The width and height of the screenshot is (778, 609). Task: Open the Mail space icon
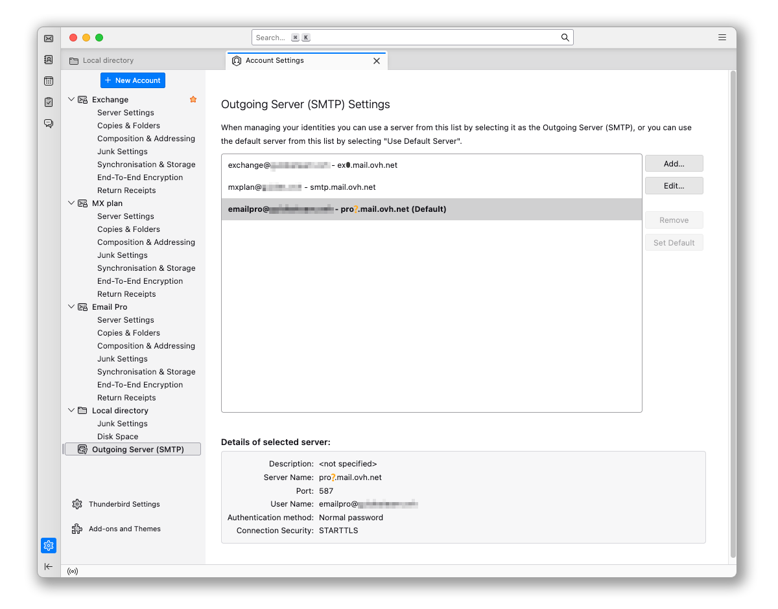49,39
